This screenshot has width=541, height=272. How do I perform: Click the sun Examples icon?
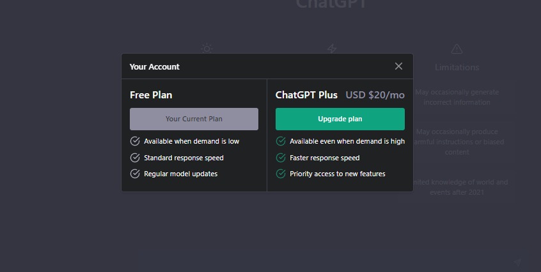pos(207,49)
